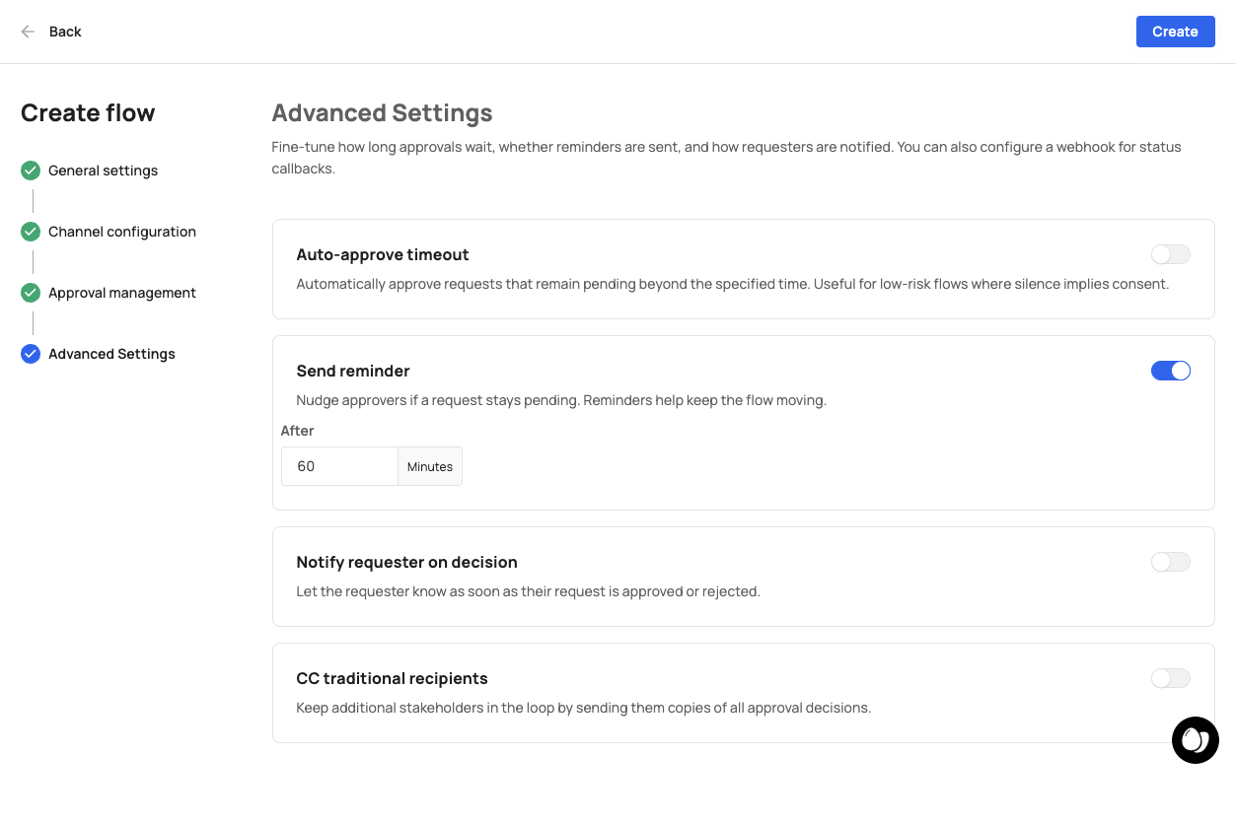
Task: Enable the CC traditional recipients toggle
Action: [x=1170, y=678]
